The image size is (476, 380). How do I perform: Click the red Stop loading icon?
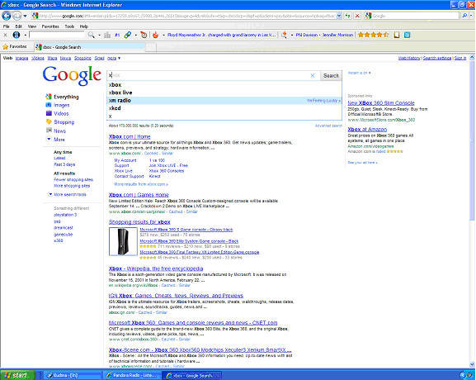pos(357,16)
